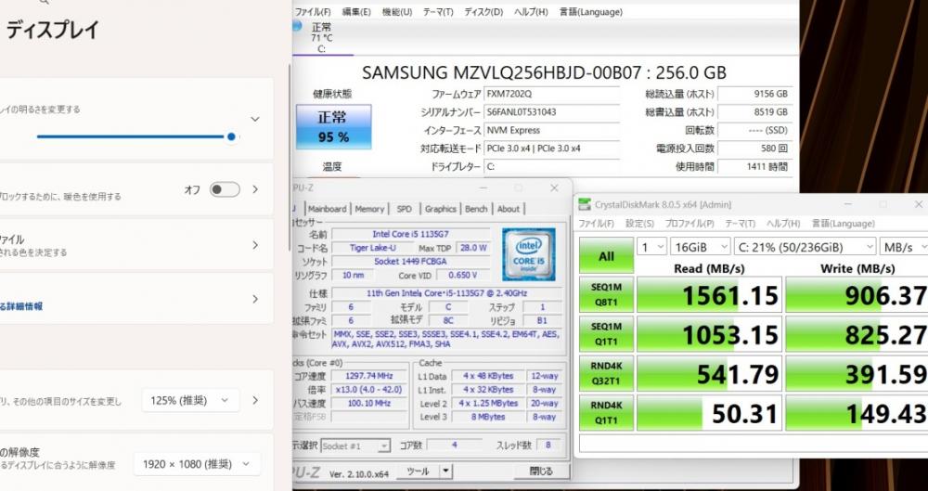Open 編集(E) menu in CrystalDiskInfo
This screenshot has width=928, height=491.
(356, 12)
